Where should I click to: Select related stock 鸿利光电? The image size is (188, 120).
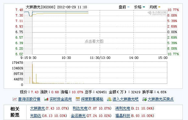123,108
